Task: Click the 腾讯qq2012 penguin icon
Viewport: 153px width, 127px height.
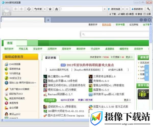Action: coord(6,114)
